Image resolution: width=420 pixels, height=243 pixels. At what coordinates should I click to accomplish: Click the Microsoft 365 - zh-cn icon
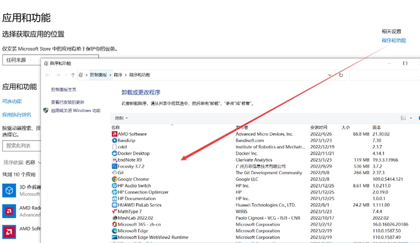[114, 224]
